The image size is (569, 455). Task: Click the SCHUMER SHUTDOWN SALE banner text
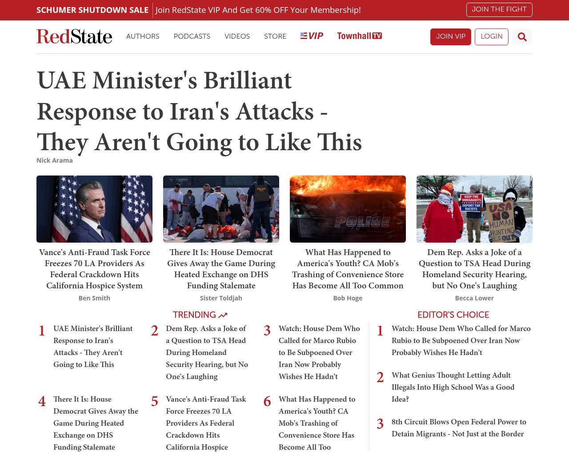point(92,10)
